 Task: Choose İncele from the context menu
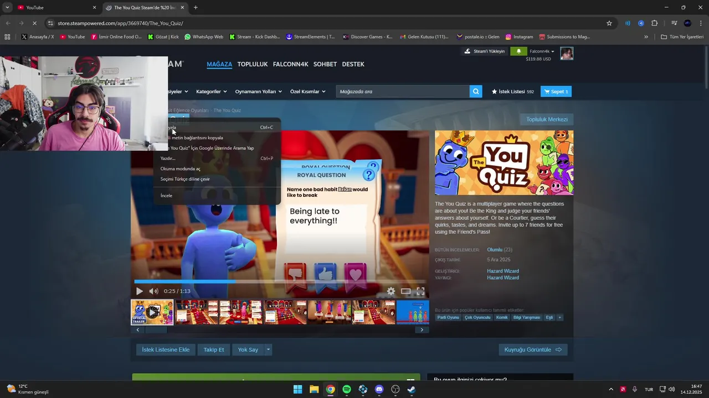point(217,196)
